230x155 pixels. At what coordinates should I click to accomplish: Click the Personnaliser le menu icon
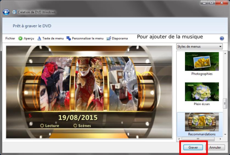coord(69,38)
